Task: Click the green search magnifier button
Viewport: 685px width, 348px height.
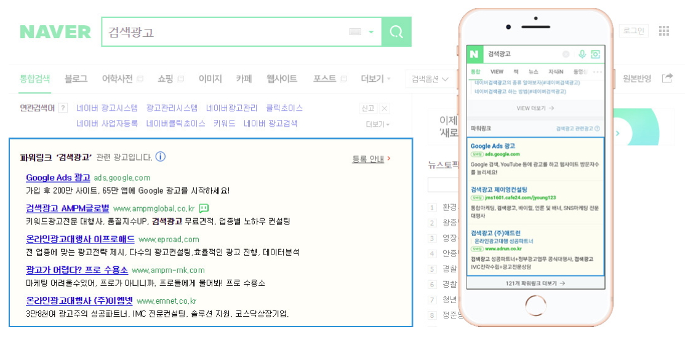Action: [x=396, y=31]
